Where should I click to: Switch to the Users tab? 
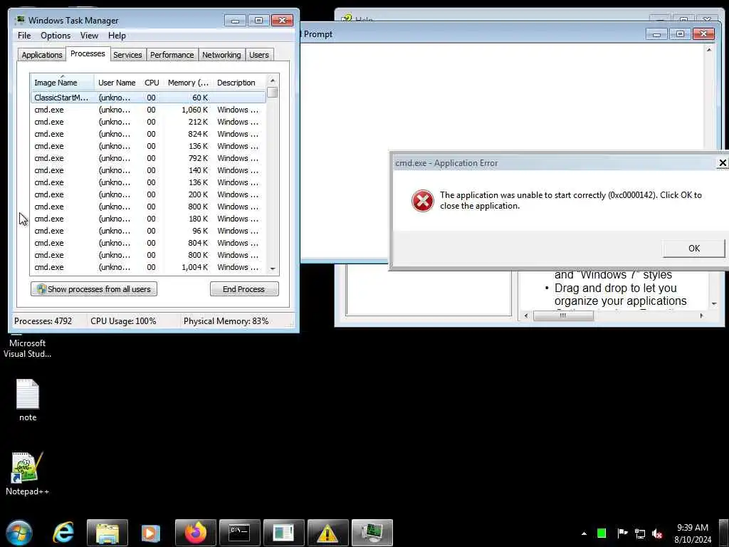(x=259, y=55)
